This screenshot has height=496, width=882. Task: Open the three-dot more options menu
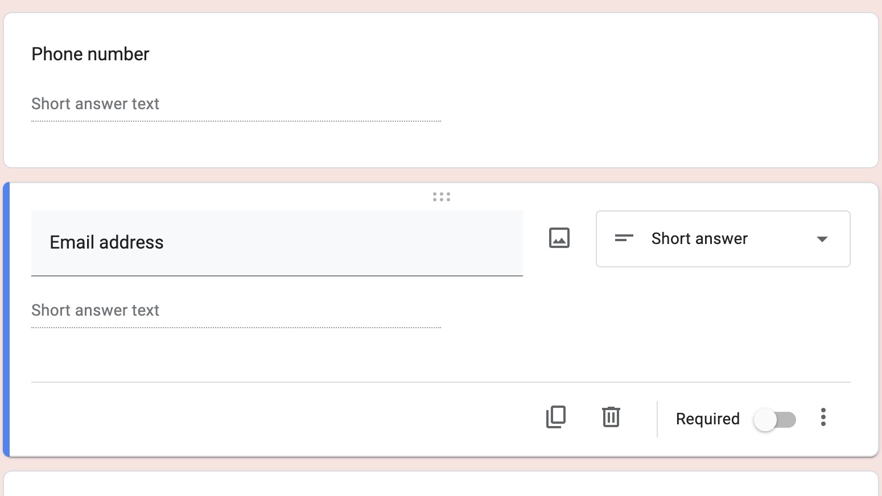[823, 417]
